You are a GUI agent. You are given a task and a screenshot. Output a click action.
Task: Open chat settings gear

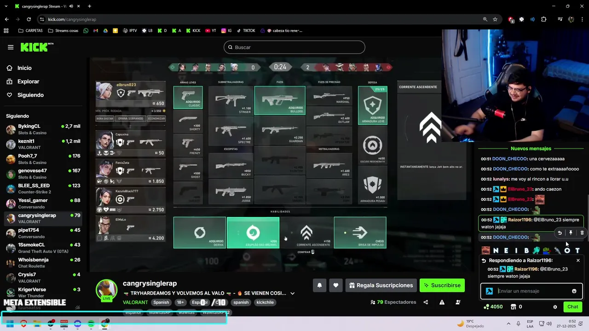coord(555,307)
